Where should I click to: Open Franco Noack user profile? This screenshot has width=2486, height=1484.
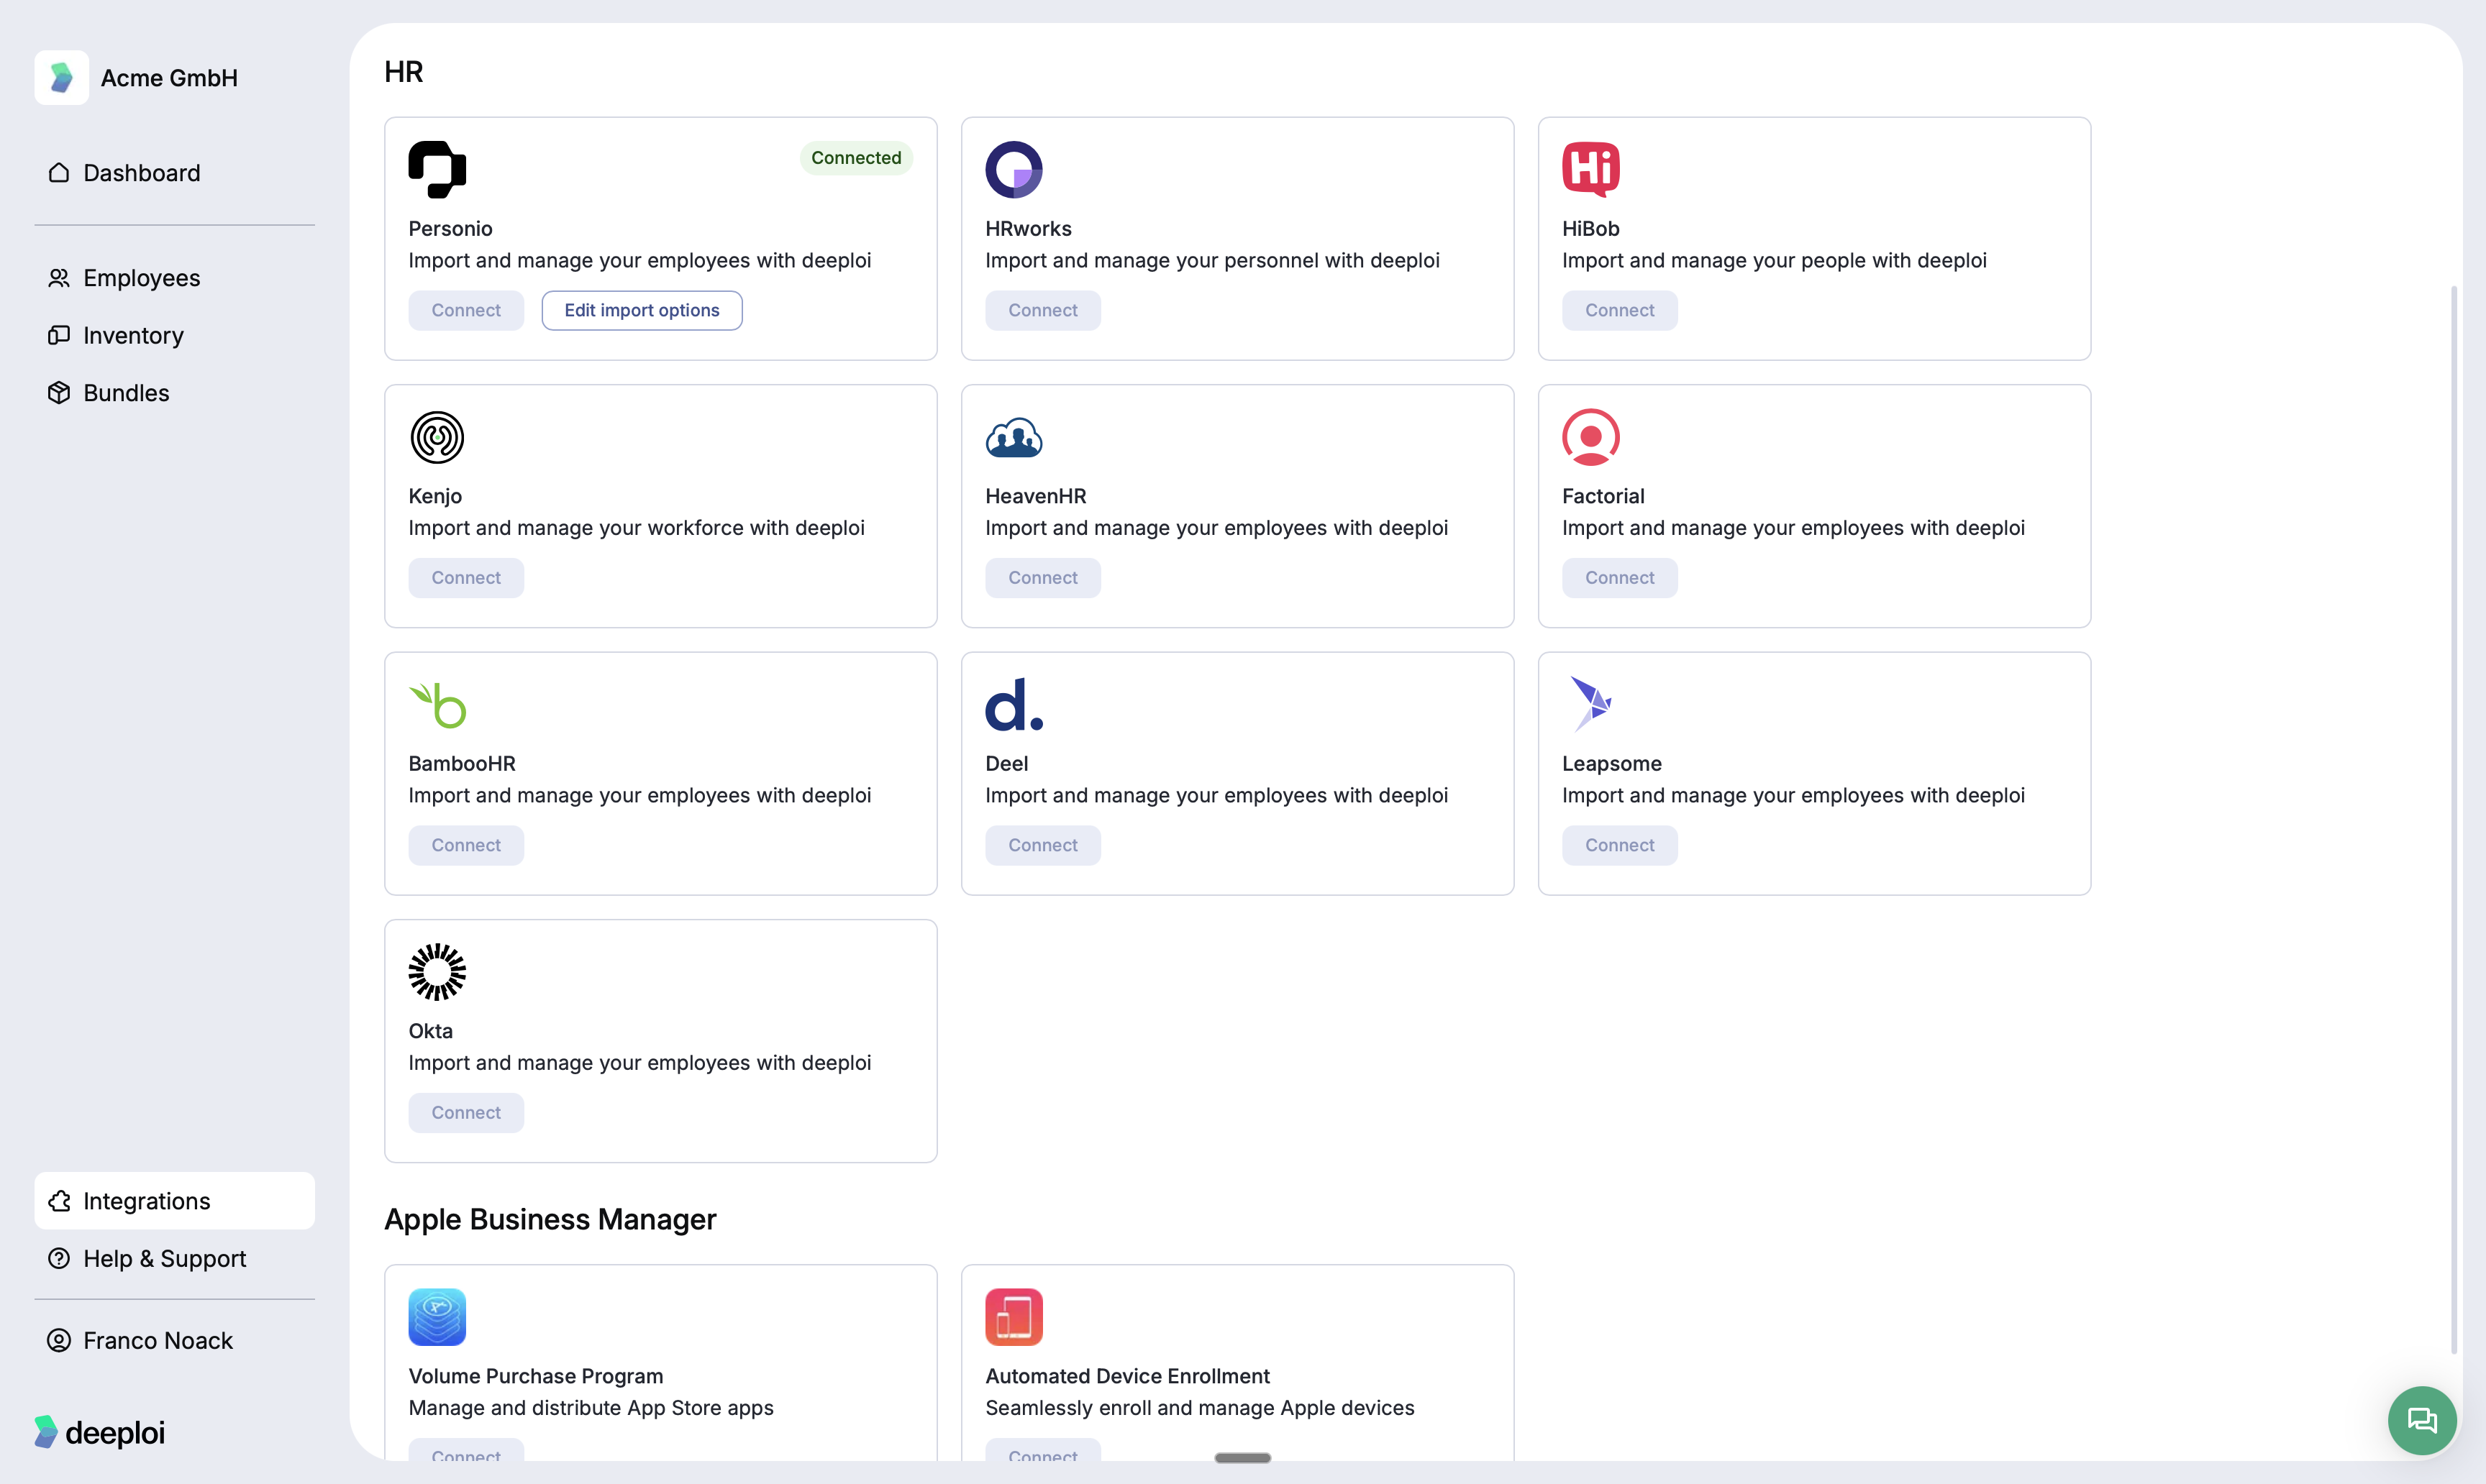coord(174,1340)
